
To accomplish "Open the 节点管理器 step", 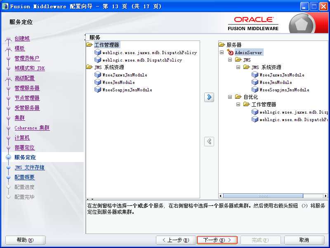I will click(x=27, y=98).
